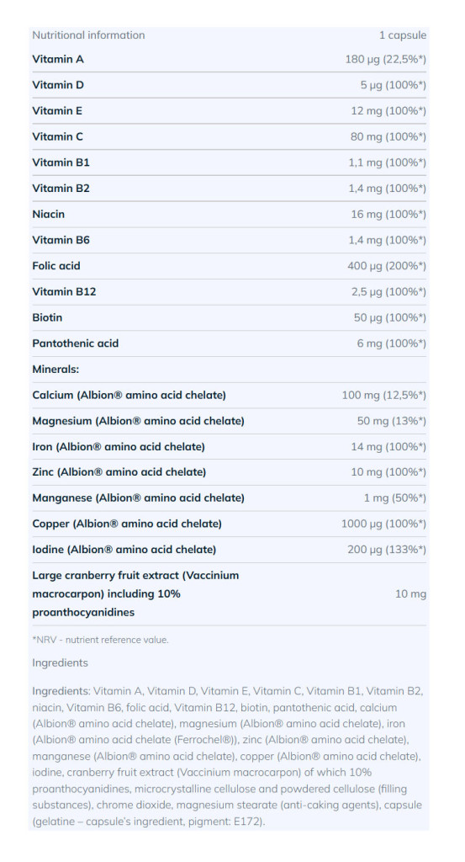The height and width of the screenshot is (862, 465).
Task: Select the Vitamin A row label
Action: tap(58, 60)
